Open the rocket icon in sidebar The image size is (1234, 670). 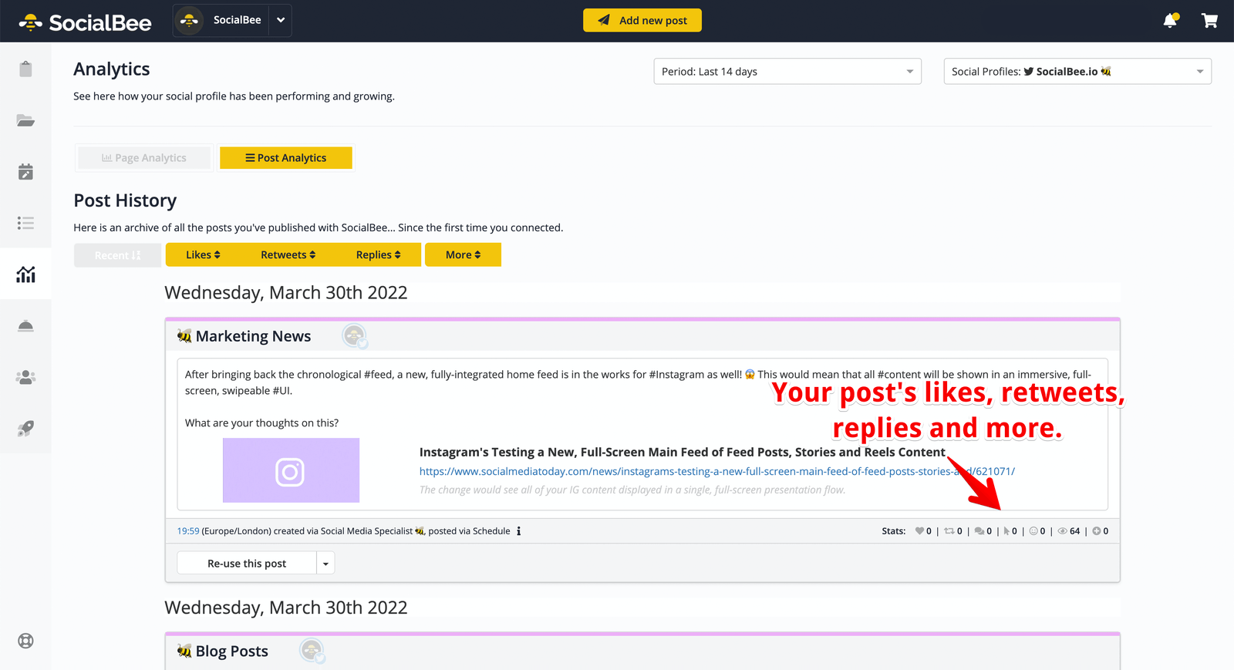(x=25, y=428)
